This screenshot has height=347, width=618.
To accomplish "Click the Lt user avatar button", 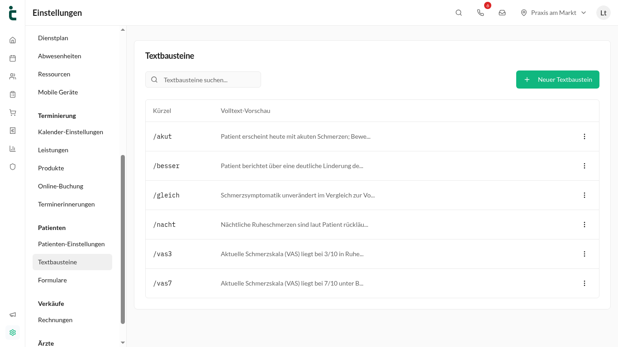I will [604, 13].
